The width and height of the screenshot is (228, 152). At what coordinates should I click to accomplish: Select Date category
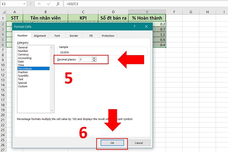tap(33, 61)
